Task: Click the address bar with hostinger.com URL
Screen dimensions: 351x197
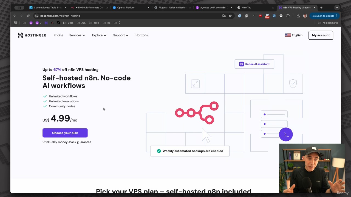Action: click(129, 16)
